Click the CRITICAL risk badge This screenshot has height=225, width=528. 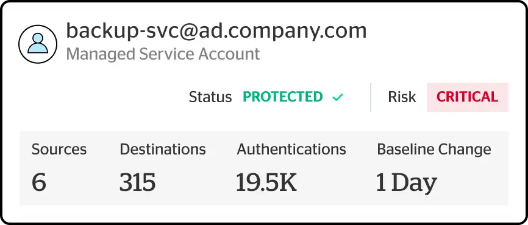pos(468,97)
